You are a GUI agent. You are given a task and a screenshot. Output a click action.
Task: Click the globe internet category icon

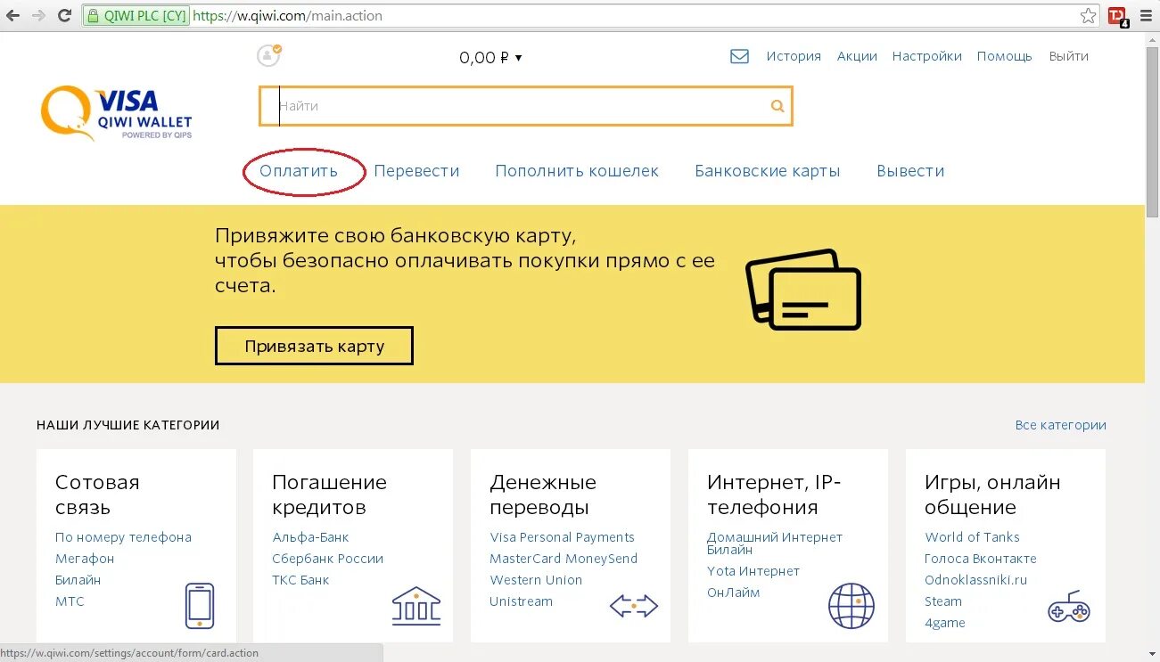point(851,606)
